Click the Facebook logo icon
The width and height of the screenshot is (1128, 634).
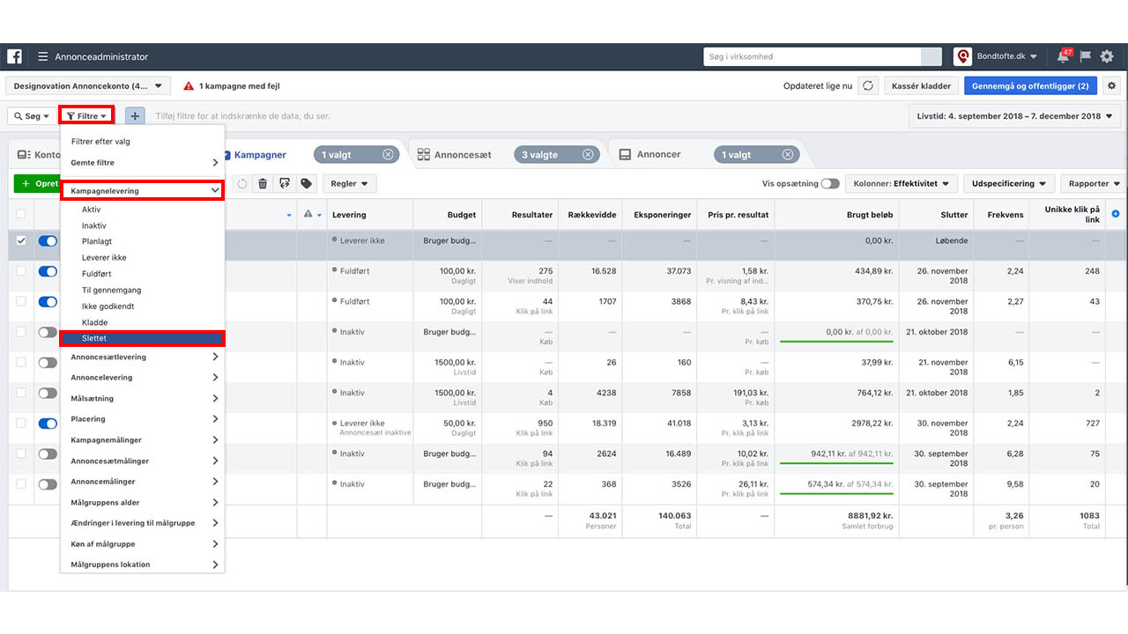(x=14, y=56)
